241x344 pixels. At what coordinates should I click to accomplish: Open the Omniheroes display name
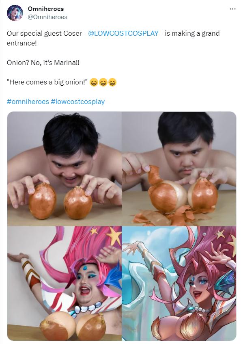click(x=46, y=9)
